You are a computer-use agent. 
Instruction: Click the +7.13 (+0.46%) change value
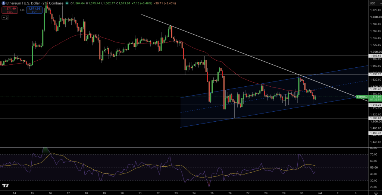pos(143,3)
